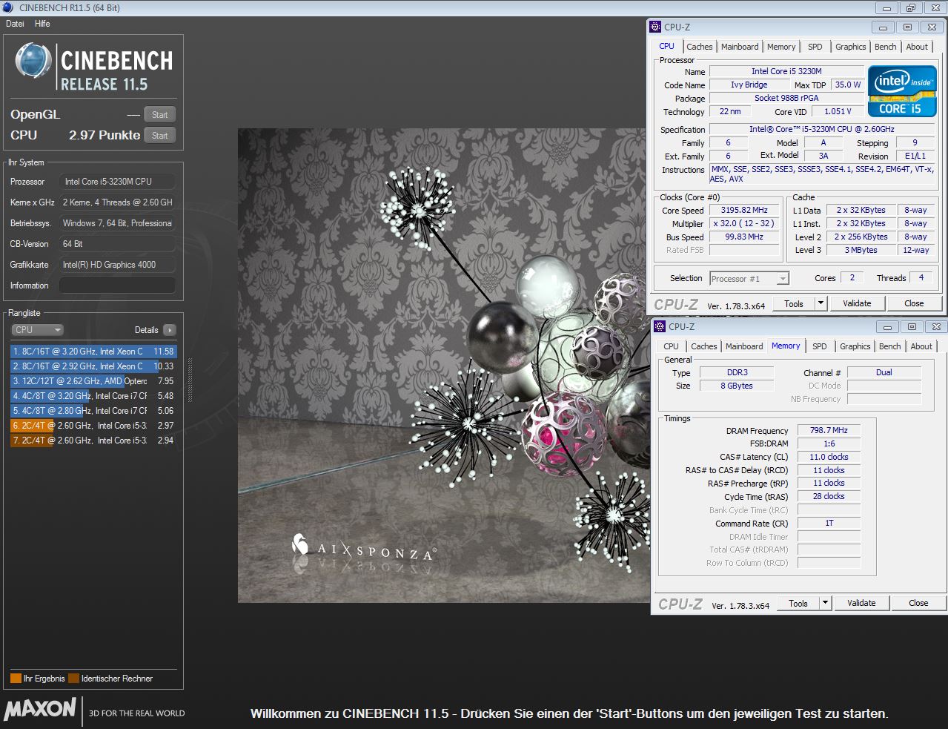948x729 pixels.
Task: Select ranking row 4 Intel Core i7 5.48
Action: coord(93,396)
